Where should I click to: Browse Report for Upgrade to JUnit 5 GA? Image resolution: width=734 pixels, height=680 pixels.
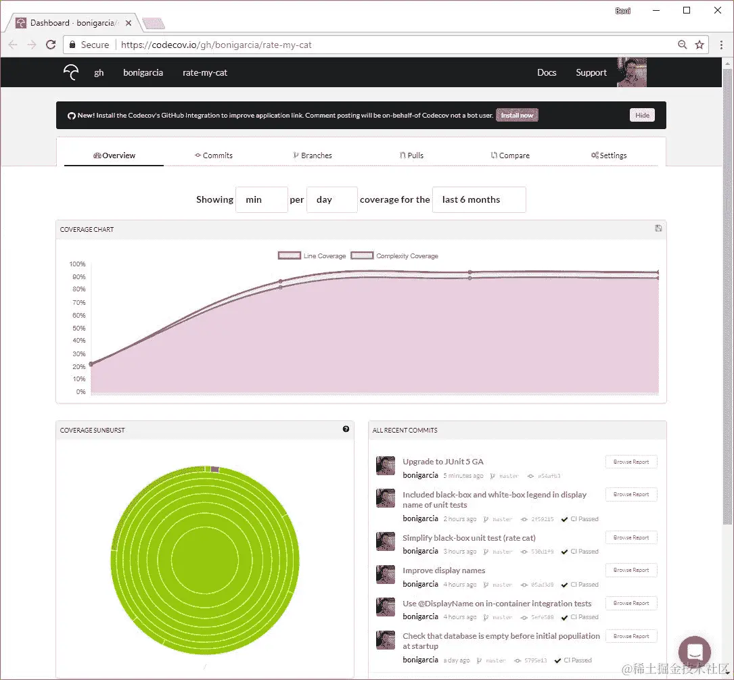click(x=631, y=462)
